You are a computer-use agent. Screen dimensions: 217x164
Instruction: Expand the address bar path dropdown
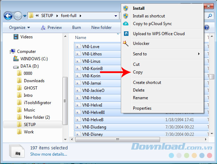point(116,16)
